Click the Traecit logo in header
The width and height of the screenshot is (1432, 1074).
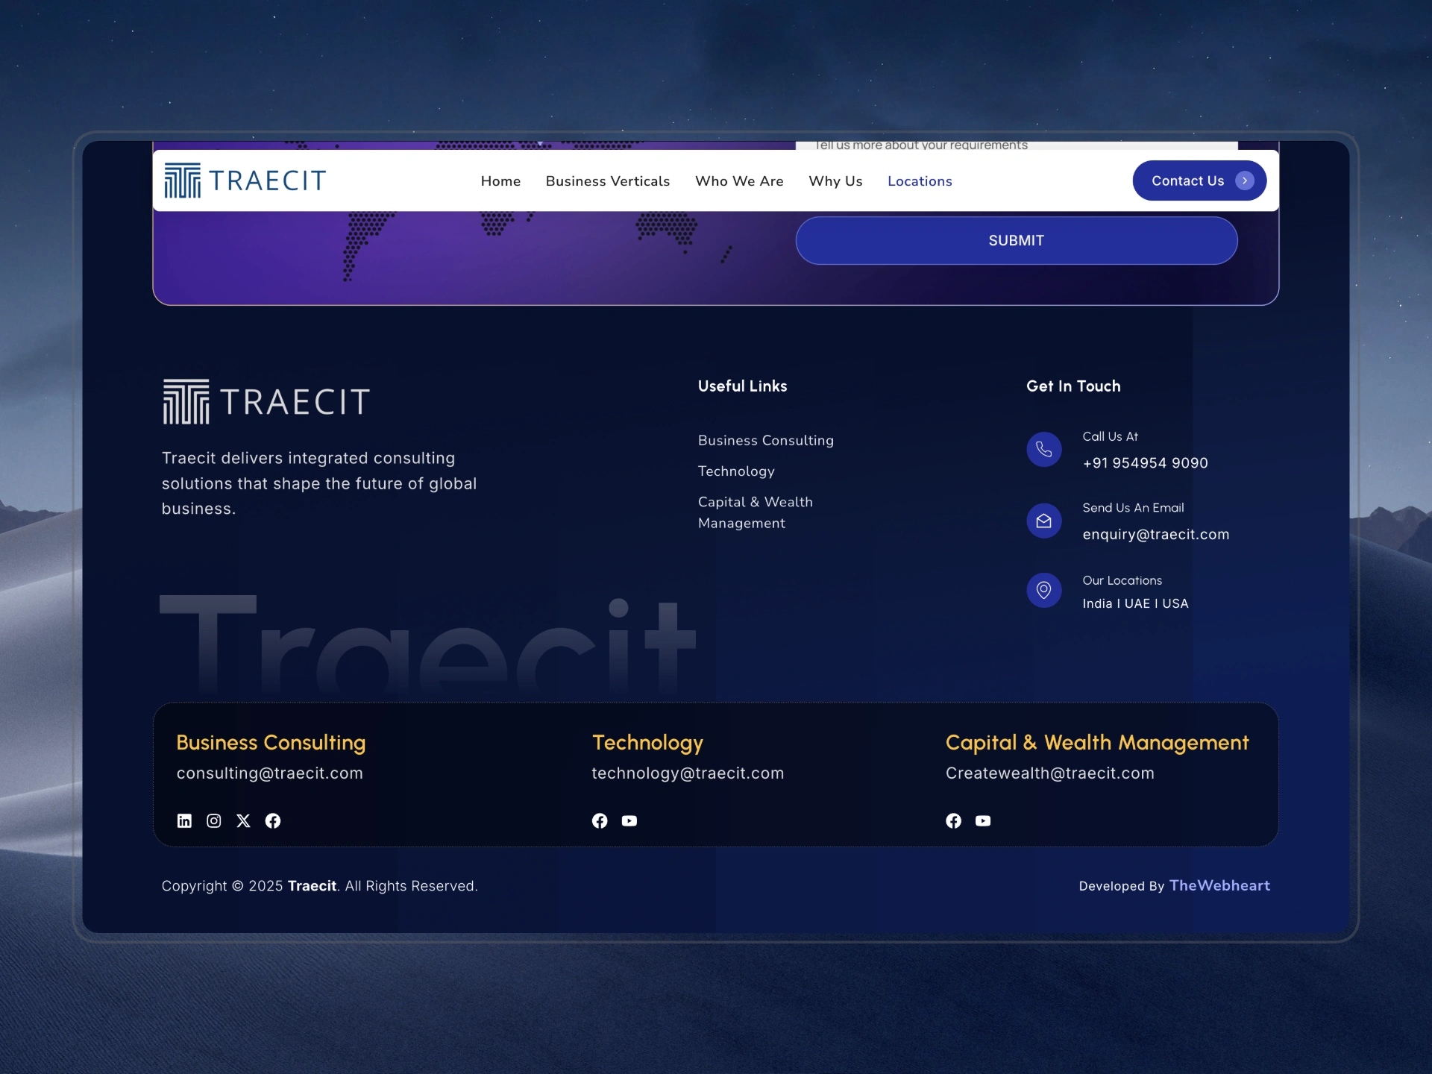pyautogui.click(x=245, y=180)
